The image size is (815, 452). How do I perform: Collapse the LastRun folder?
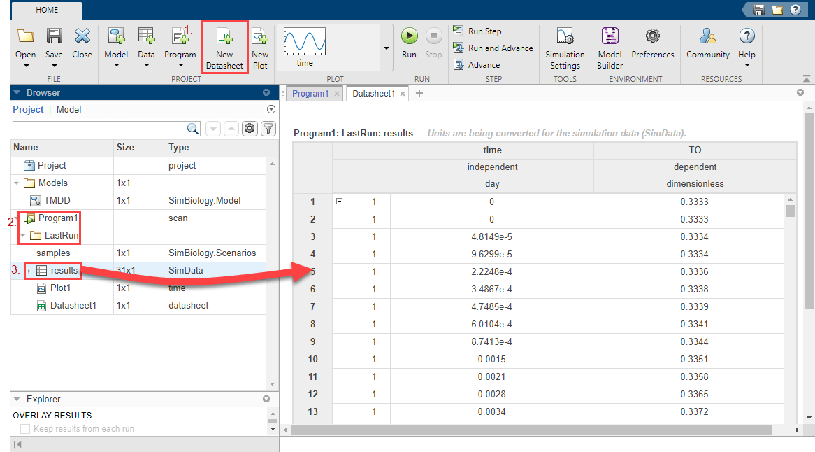click(22, 236)
